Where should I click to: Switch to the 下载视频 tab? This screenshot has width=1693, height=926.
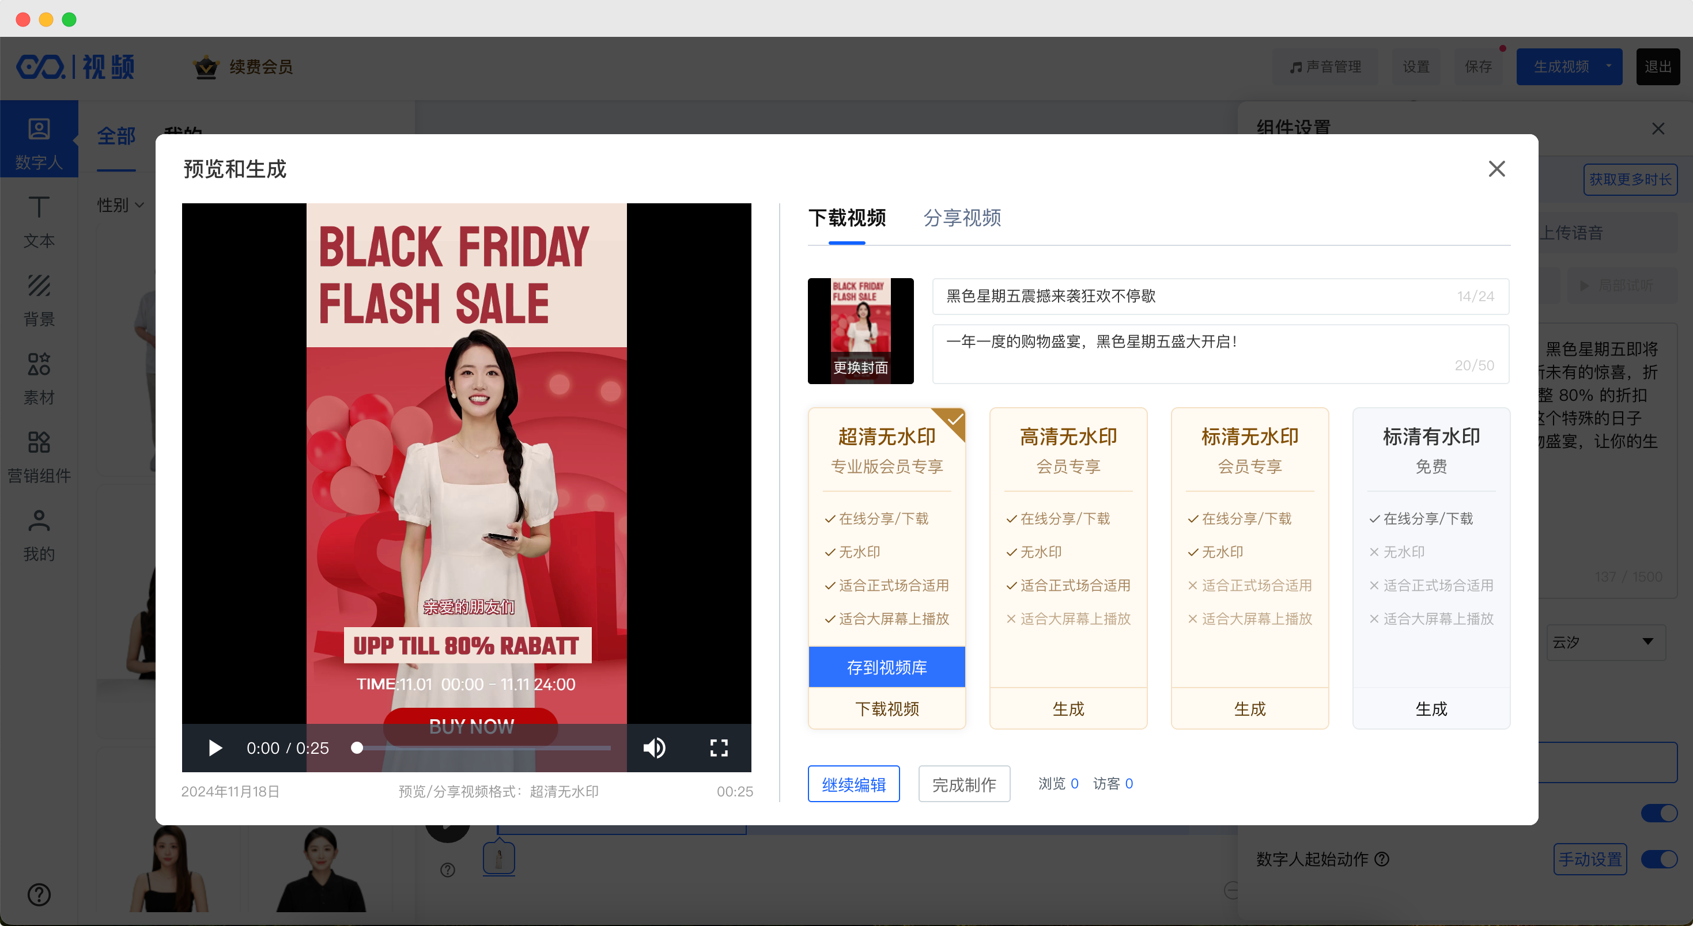[846, 217]
